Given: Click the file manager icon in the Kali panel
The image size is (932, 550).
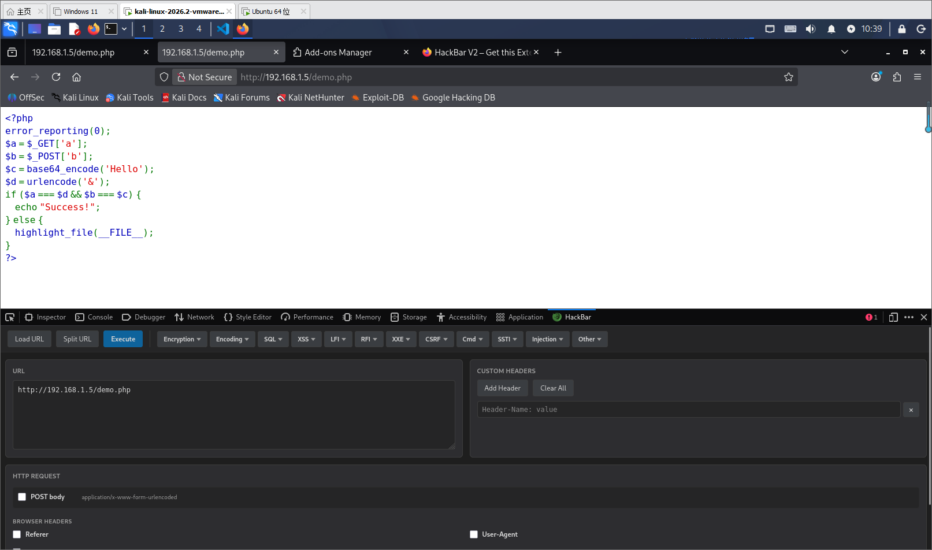Looking at the screenshot, I should pos(54,29).
